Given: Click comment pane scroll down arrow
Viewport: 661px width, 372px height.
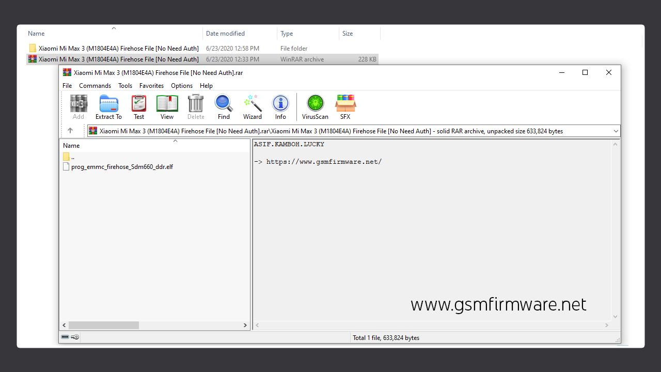Looking at the screenshot, I should click(615, 317).
